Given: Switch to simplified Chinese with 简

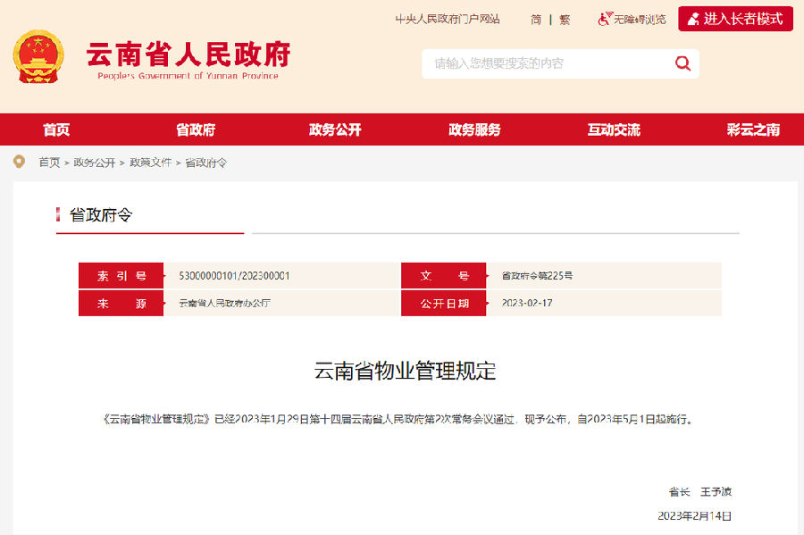Looking at the screenshot, I should point(534,19).
